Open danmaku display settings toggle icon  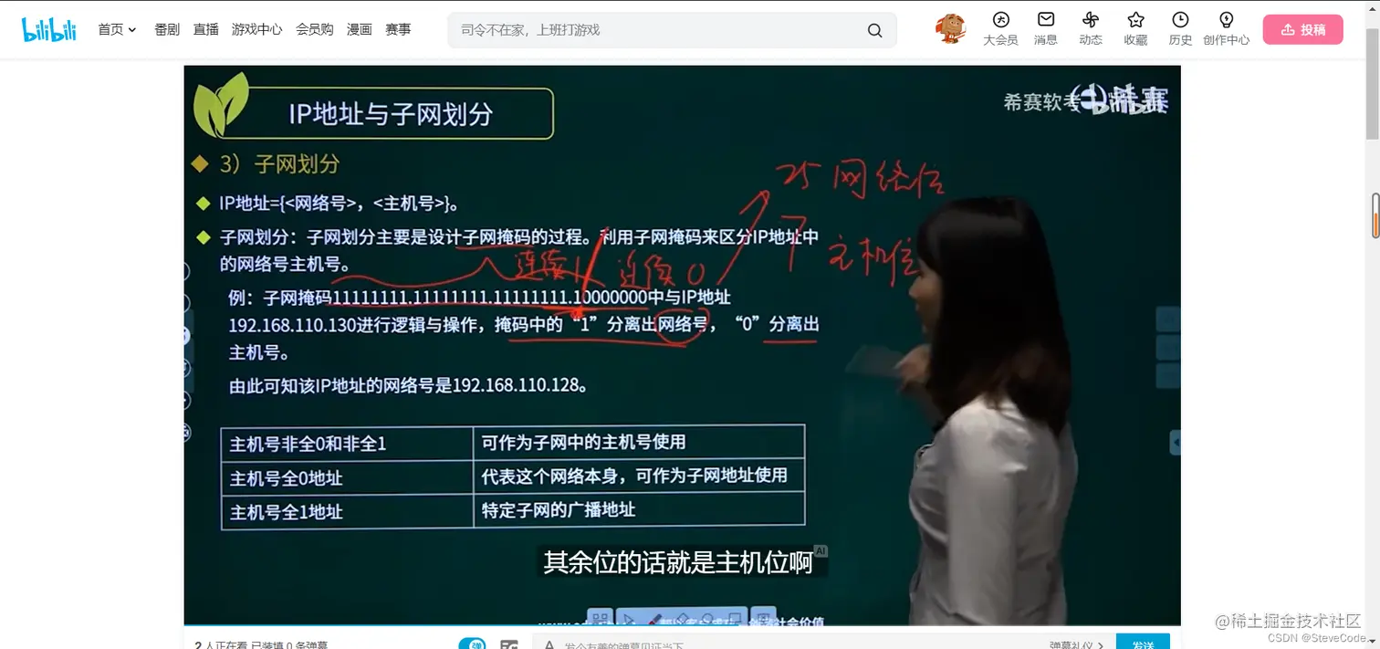508,644
